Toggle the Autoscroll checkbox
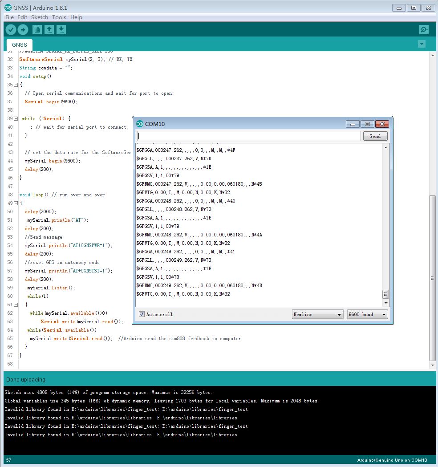The height and width of the screenshot is (467, 438). pyautogui.click(x=142, y=314)
